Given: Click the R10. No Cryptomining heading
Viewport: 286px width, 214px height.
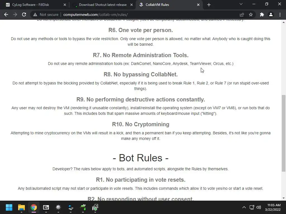Looking at the screenshot, I should (x=140, y=124).
